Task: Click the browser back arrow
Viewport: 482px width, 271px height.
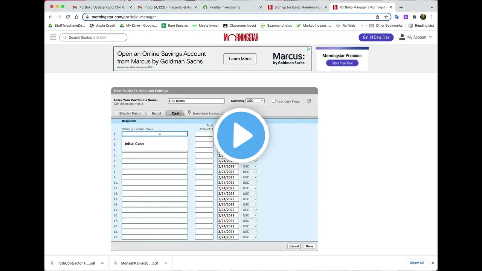Action: (x=50, y=17)
